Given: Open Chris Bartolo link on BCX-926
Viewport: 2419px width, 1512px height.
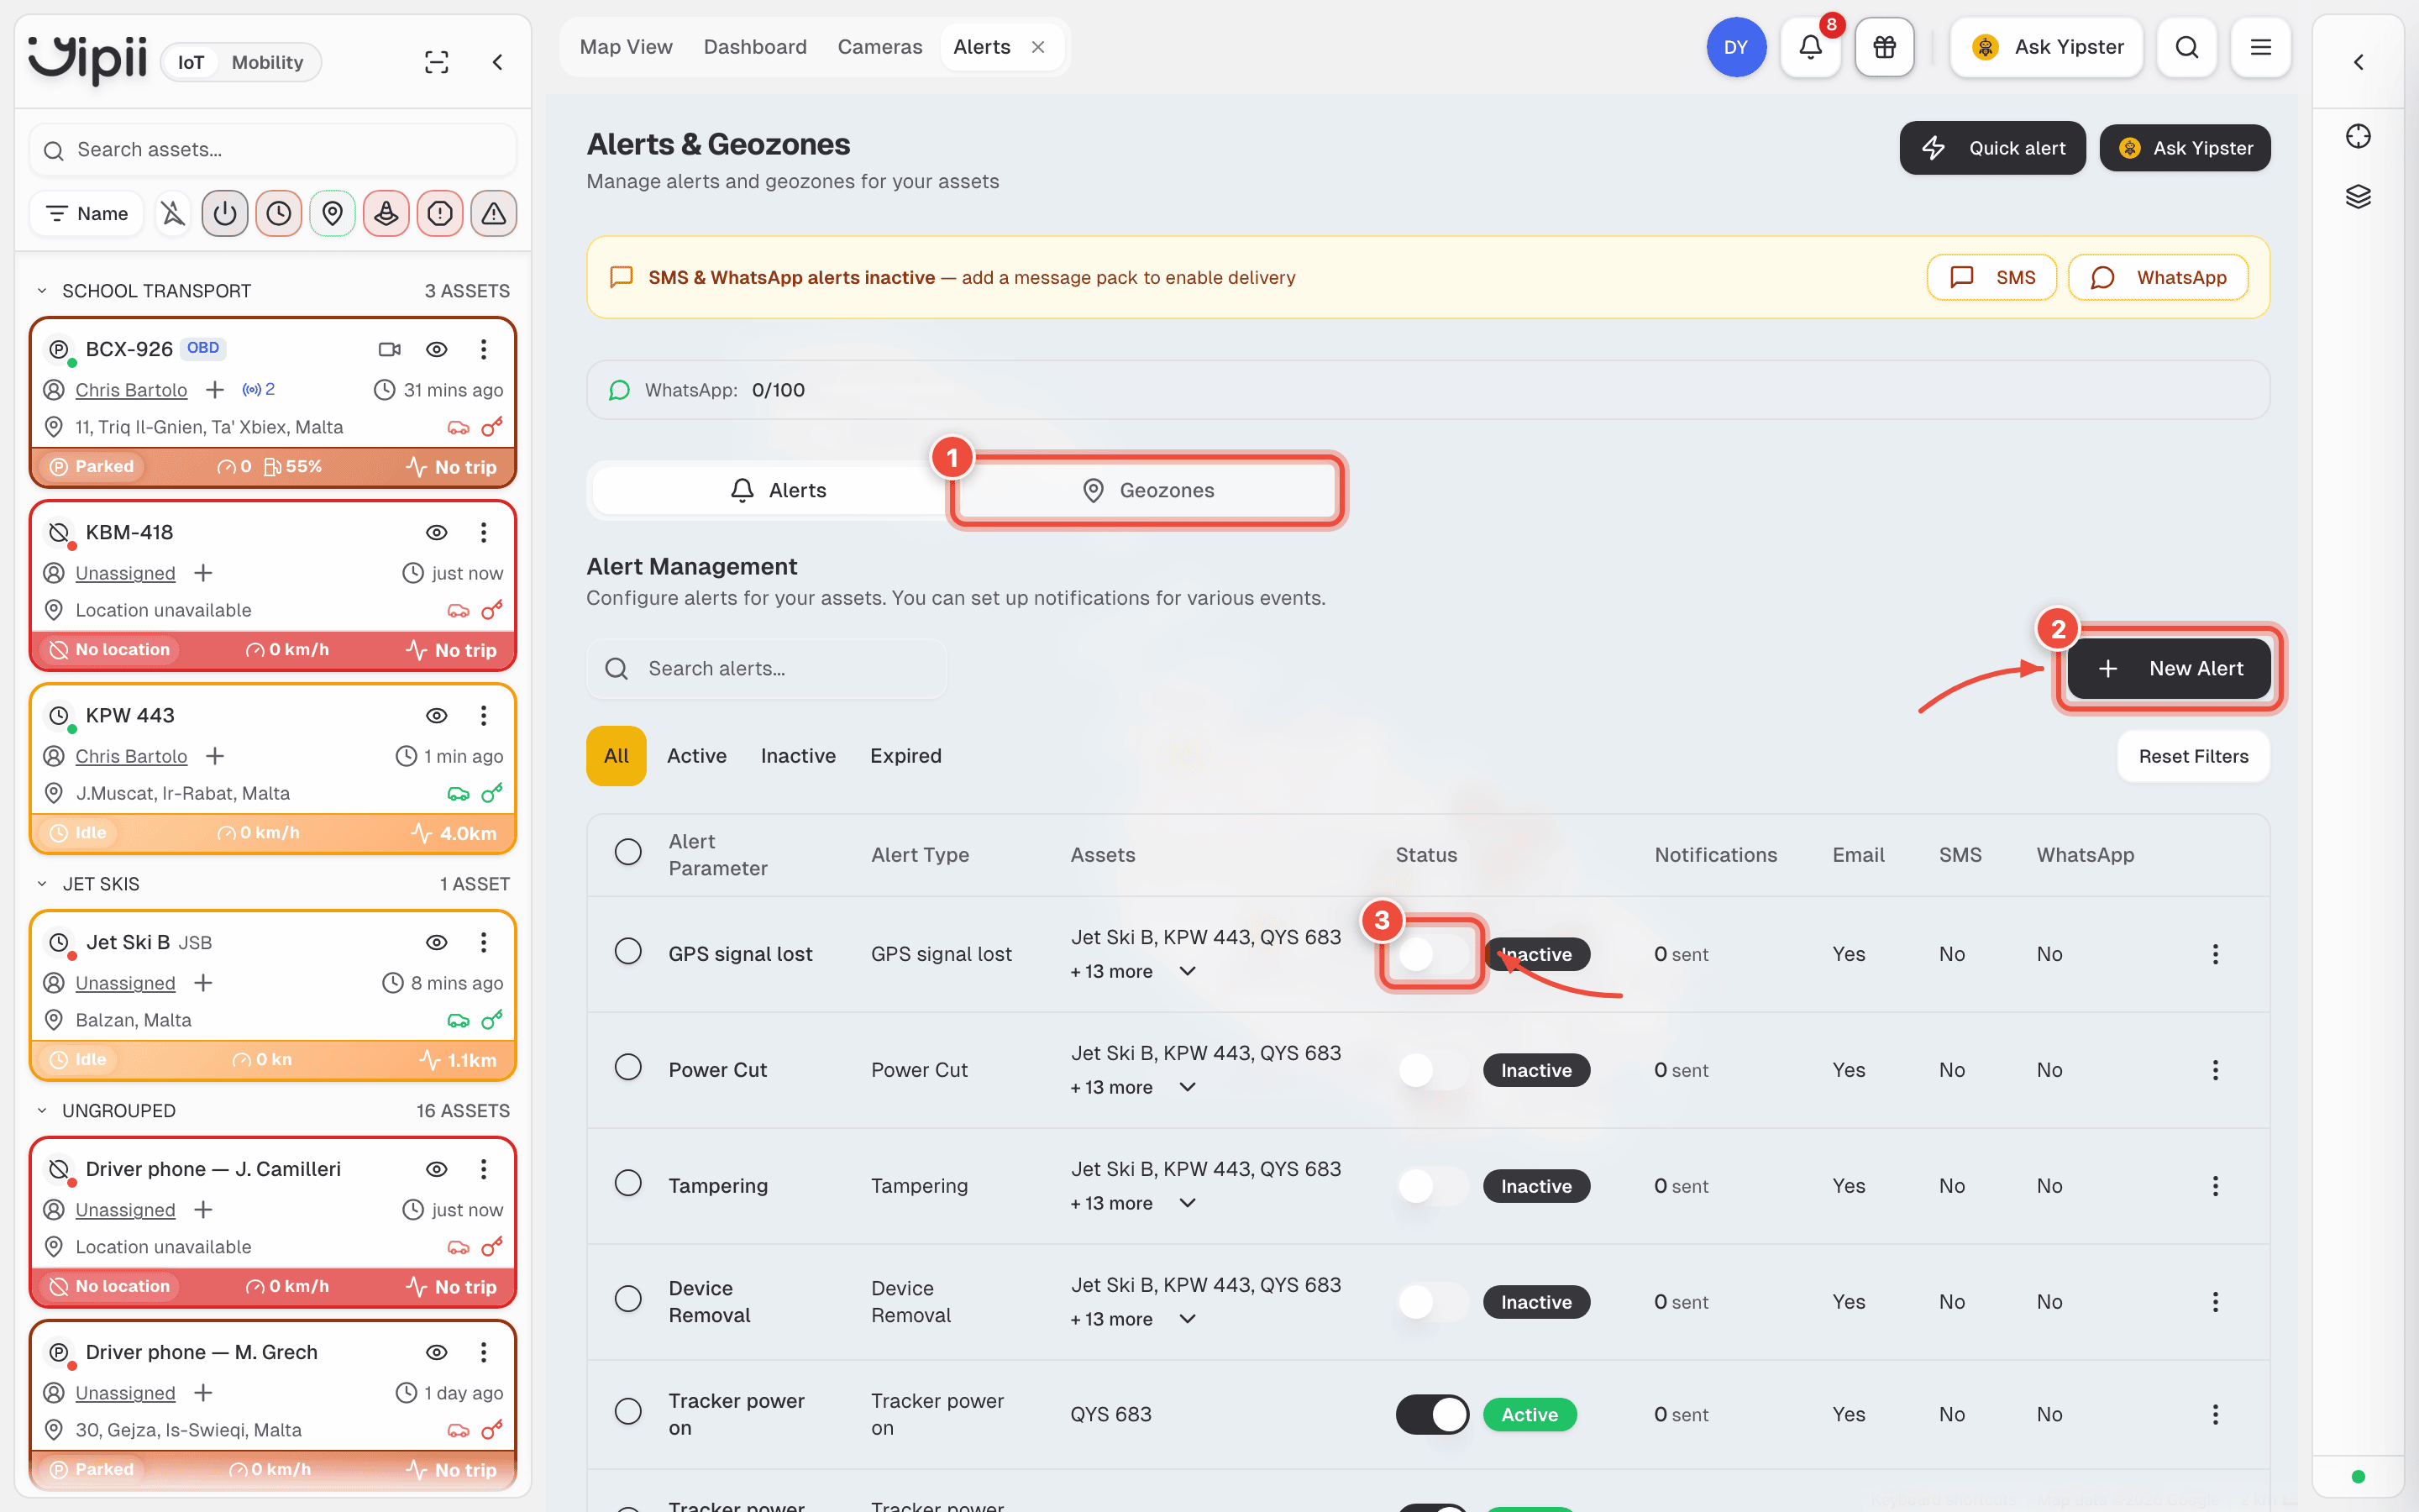Looking at the screenshot, I should (131, 390).
